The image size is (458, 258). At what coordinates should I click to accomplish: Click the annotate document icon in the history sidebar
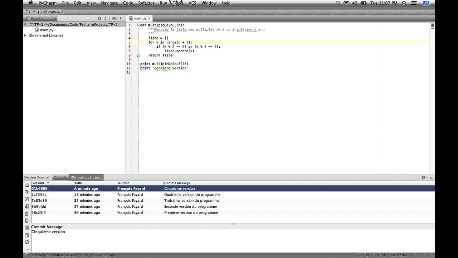(27, 221)
